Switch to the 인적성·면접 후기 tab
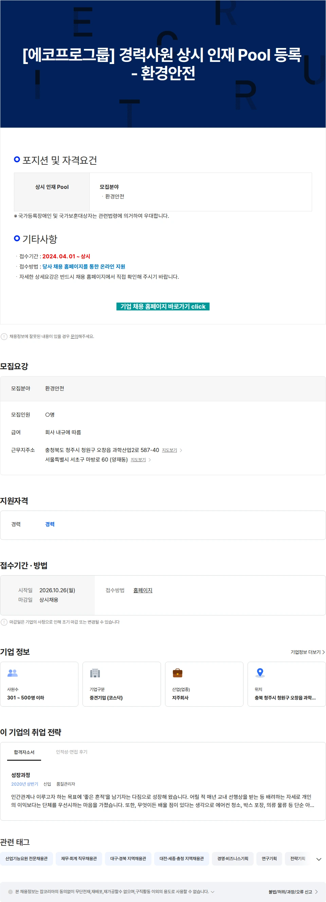 click(72, 752)
